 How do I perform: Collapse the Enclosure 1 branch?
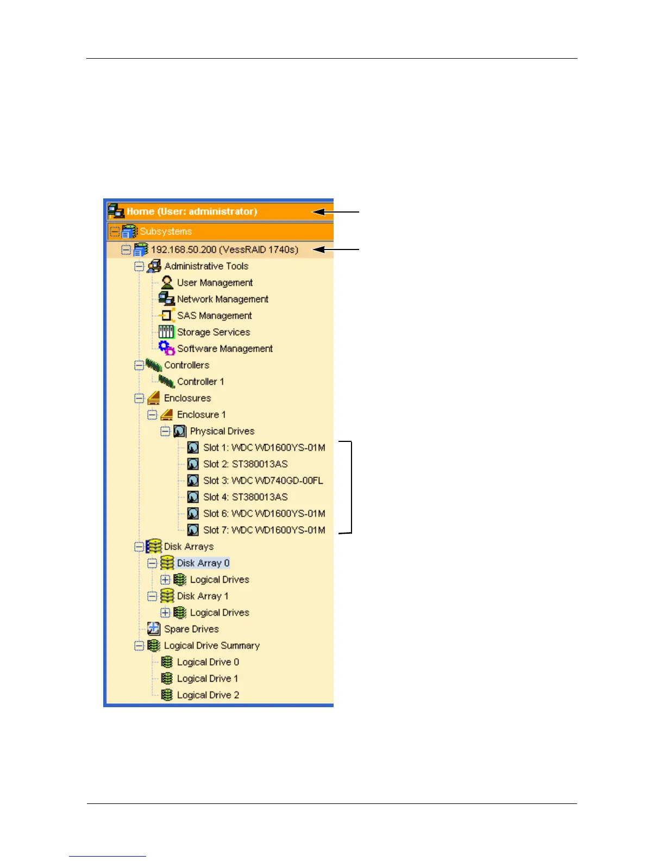pos(152,415)
